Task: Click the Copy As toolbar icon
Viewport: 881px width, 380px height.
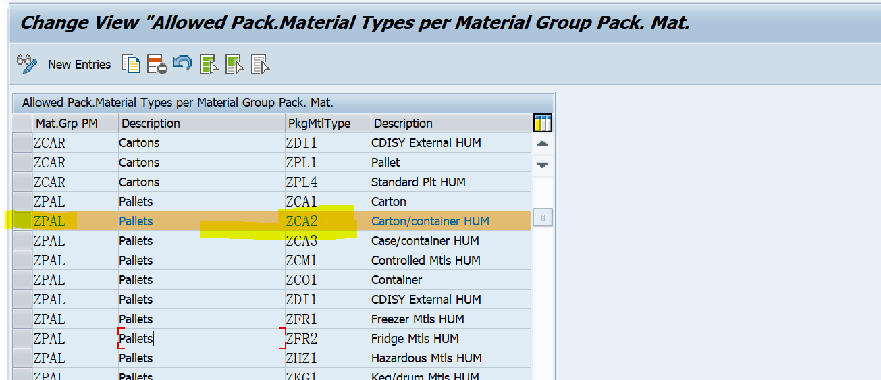Action: 131,64
